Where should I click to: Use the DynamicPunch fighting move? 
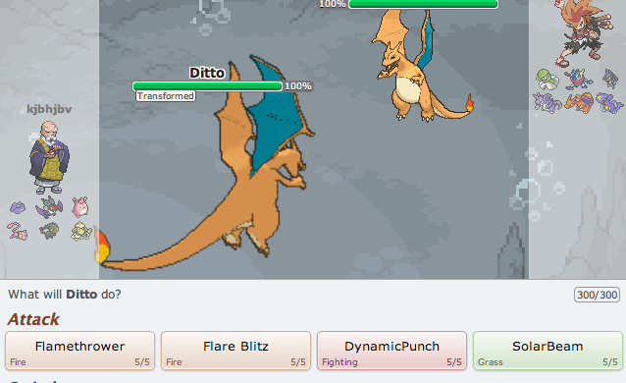pos(391,351)
